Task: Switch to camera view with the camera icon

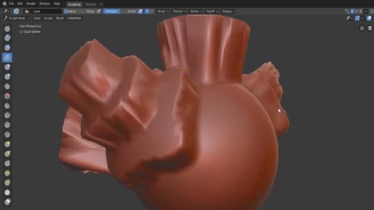Action: [x=370, y=28]
